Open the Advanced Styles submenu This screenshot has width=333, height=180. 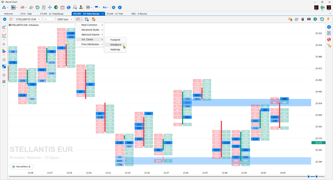tap(90, 30)
